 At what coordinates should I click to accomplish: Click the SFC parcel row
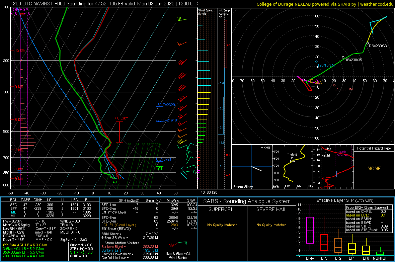click(x=50, y=205)
